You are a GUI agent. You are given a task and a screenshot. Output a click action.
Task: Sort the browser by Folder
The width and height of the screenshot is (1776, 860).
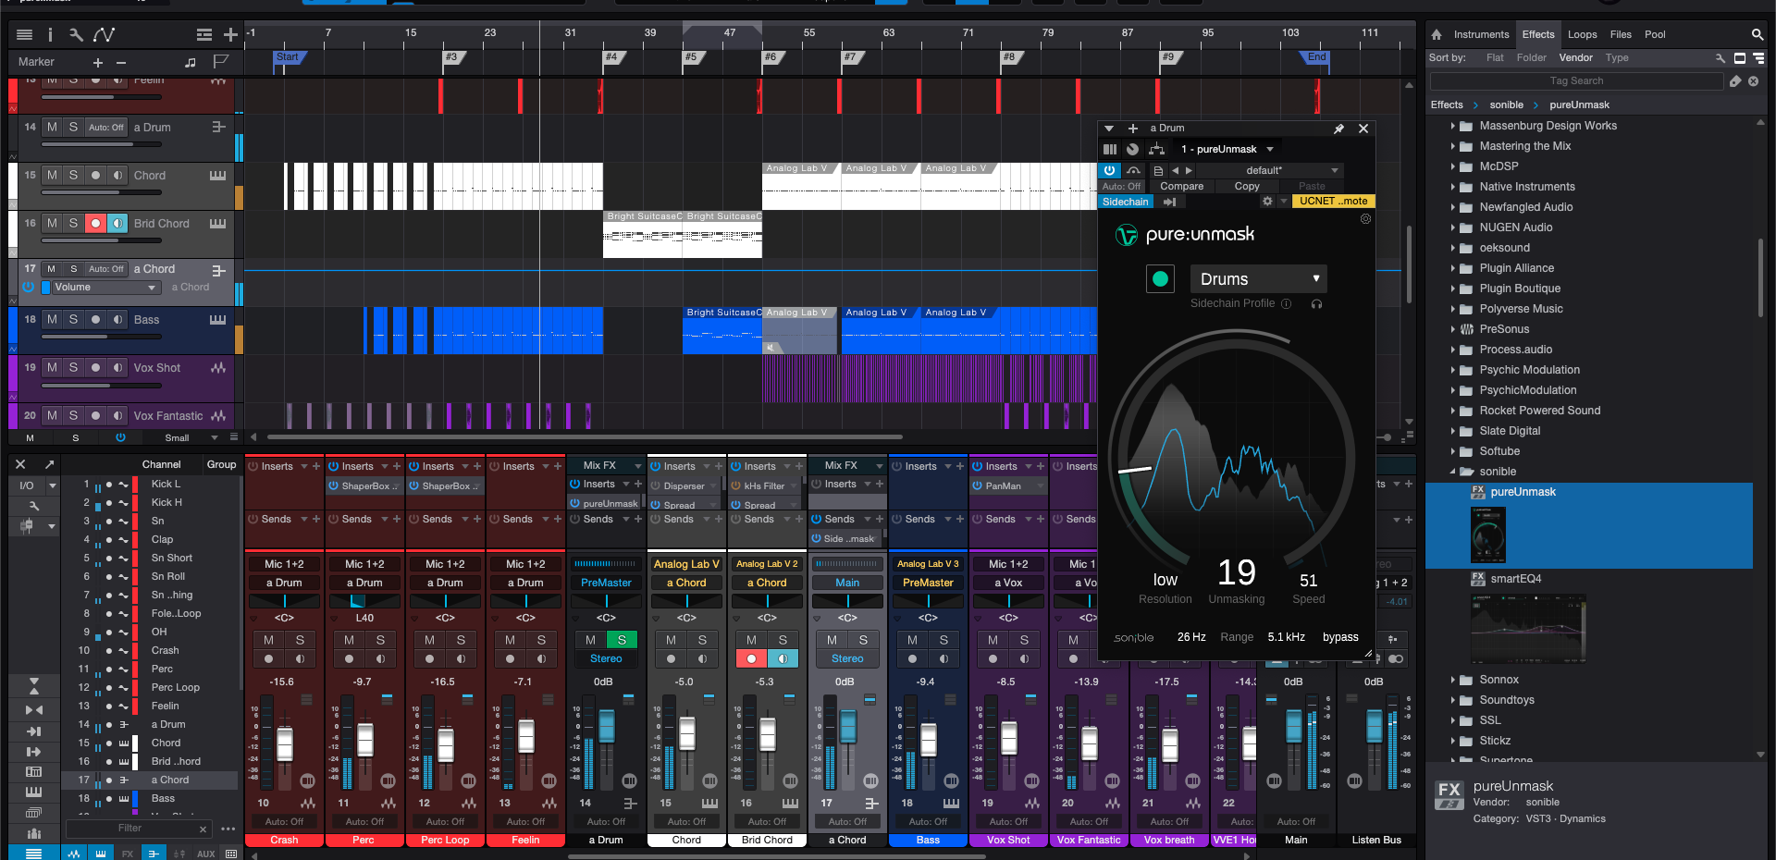tap(1531, 57)
